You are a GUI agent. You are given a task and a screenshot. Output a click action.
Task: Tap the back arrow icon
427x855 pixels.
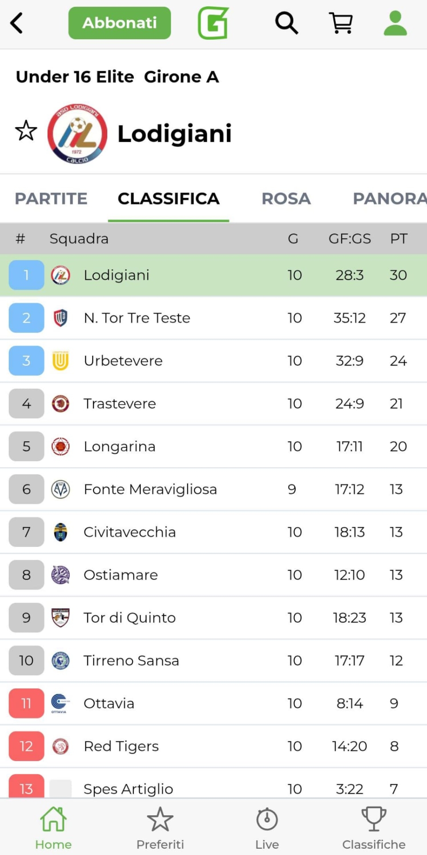coord(17,23)
